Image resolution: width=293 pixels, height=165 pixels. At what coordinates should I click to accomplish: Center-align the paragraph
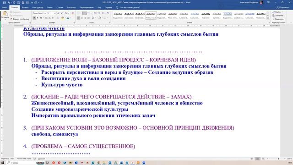click(81, 18)
